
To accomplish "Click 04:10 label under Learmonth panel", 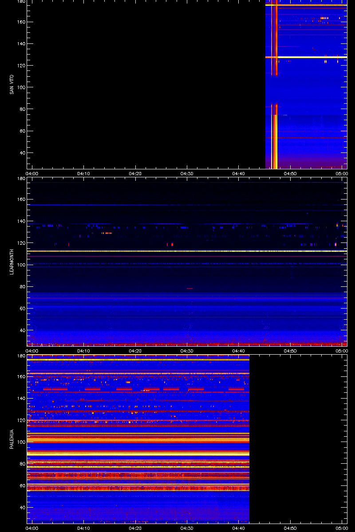I will click(x=83, y=351).
